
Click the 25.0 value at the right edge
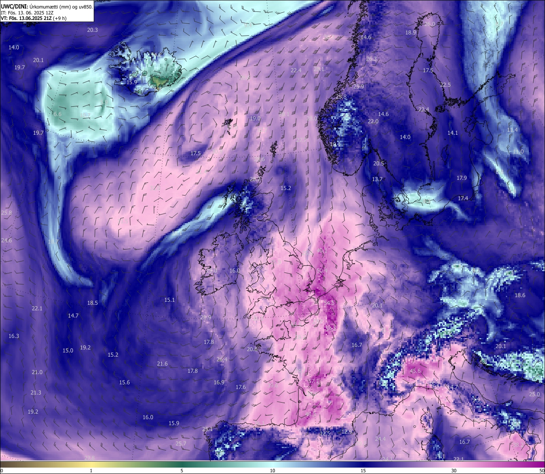(x=534, y=395)
